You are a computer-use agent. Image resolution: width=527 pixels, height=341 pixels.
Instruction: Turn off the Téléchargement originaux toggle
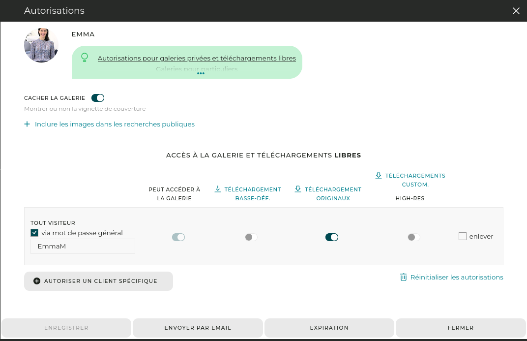pyautogui.click(x=332, y=237)
